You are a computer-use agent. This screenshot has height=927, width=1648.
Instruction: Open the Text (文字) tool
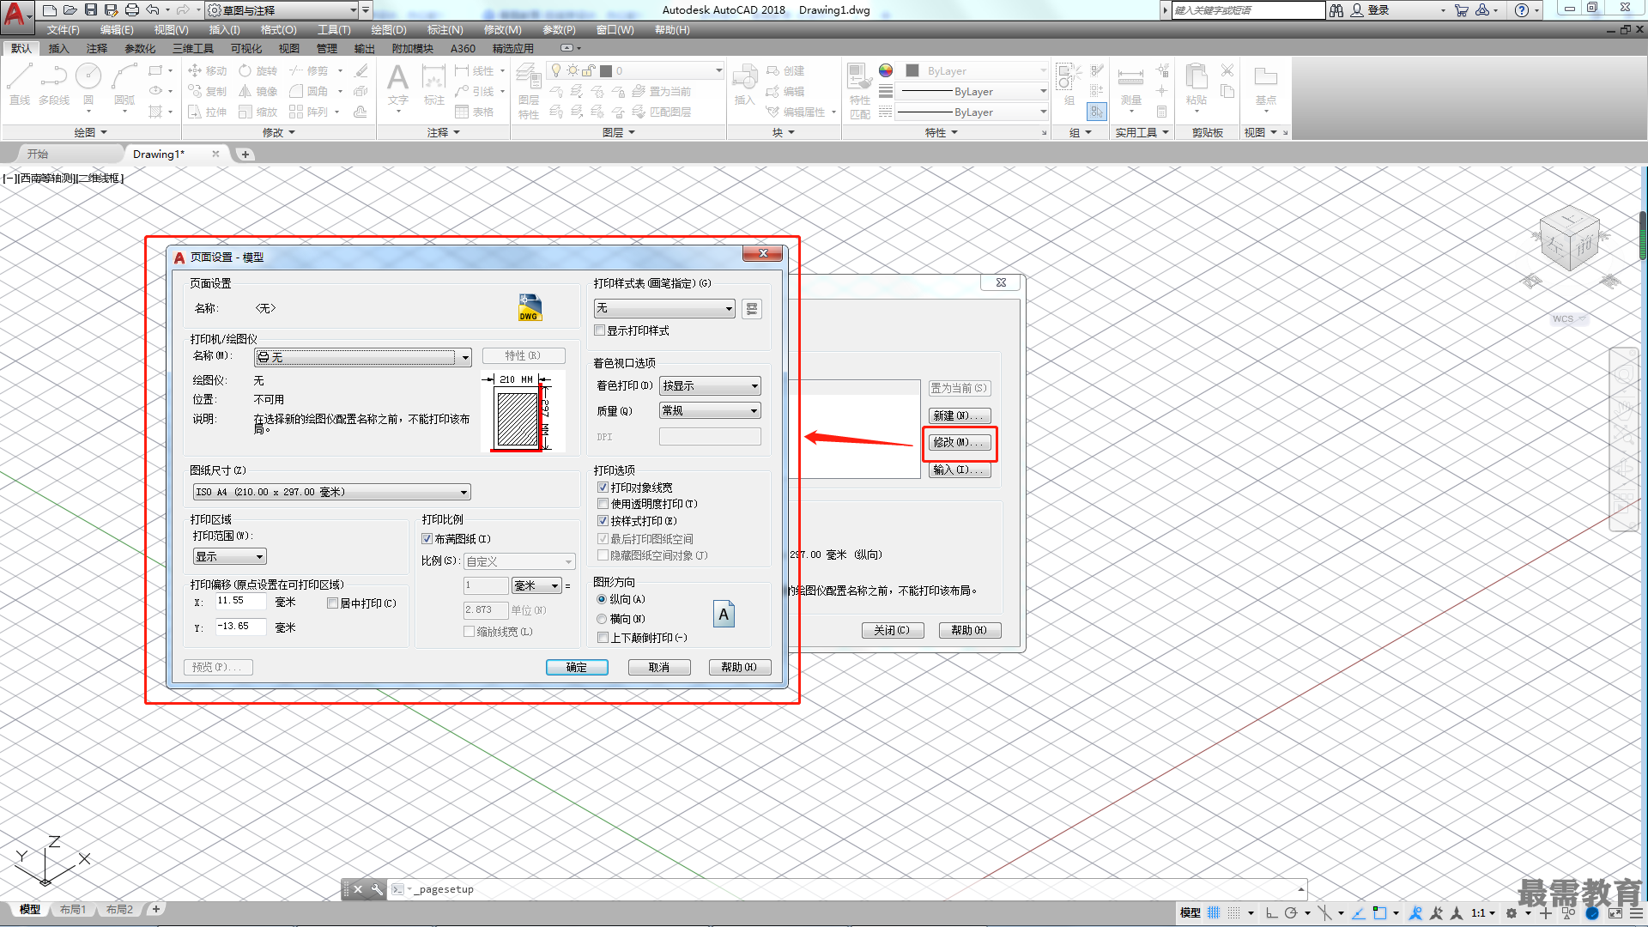tap(397, 84)
